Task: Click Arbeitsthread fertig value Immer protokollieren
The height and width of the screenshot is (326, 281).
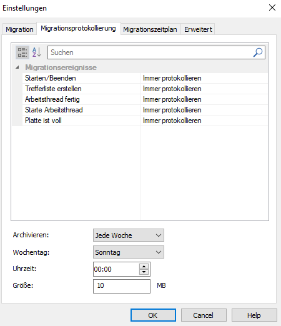Action: click(x=204, y=99)
